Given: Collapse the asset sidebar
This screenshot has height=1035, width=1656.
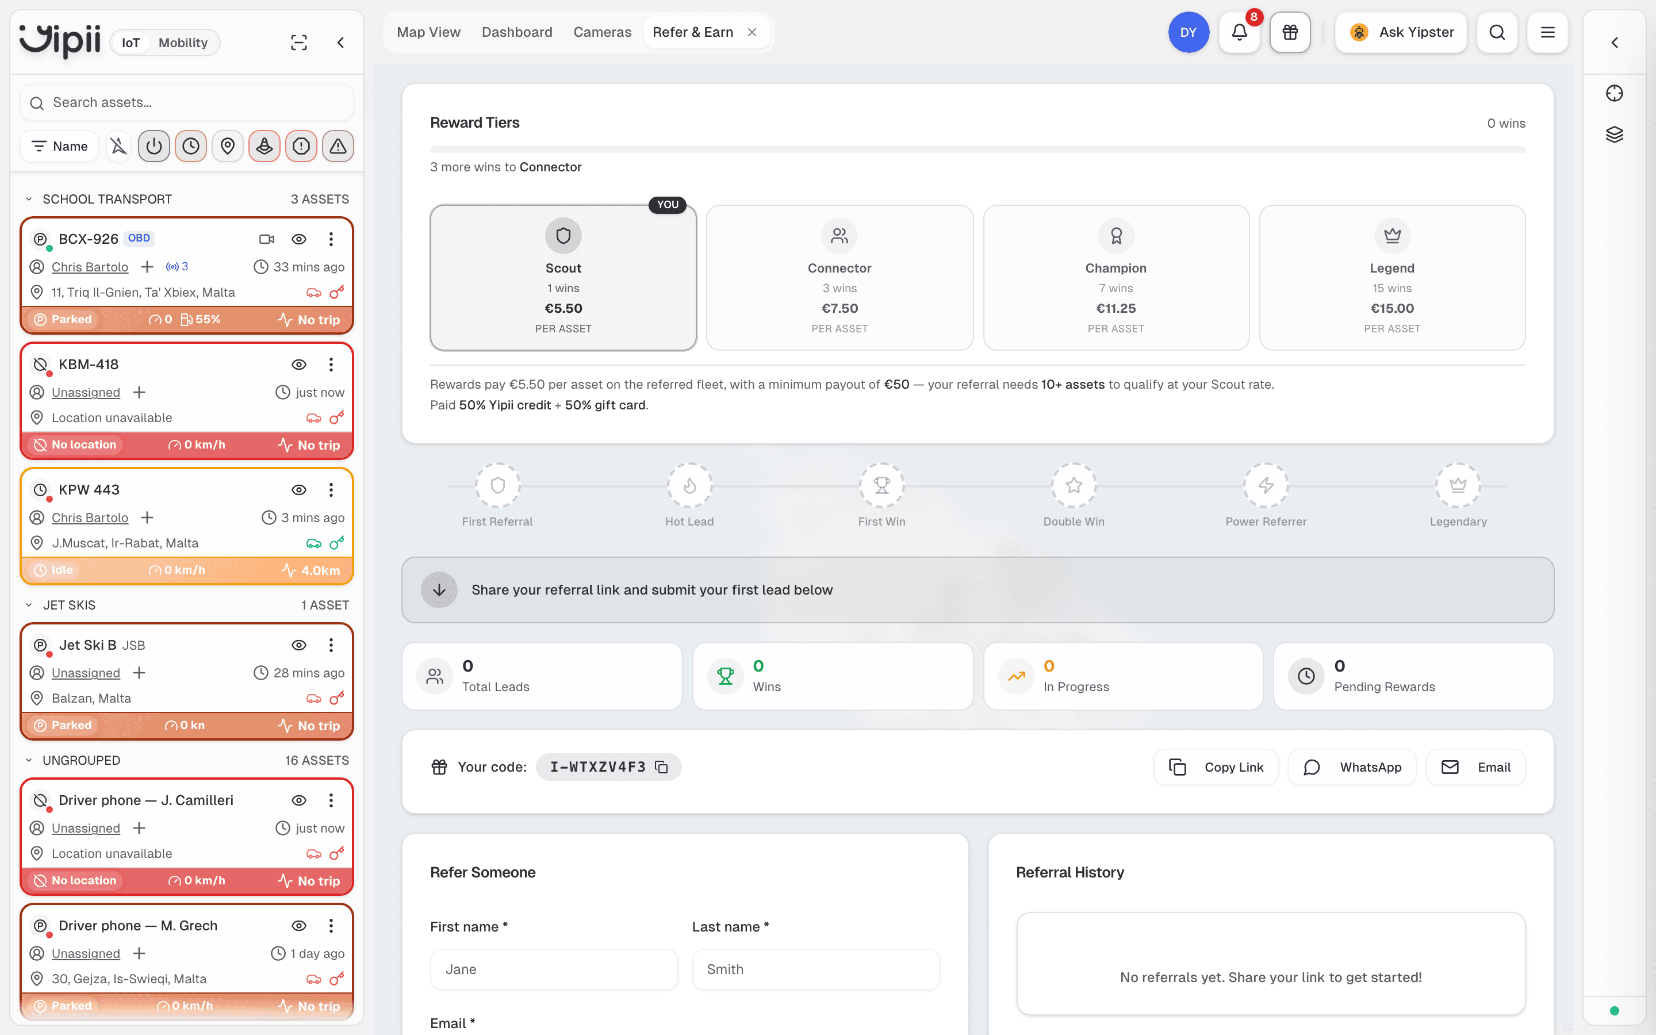Looking at the screenshot, I should [x=341, y=43].
